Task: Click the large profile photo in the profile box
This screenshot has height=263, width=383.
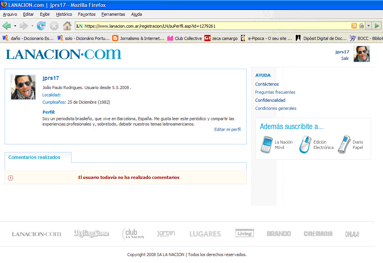Action: [x=23, y=87]
